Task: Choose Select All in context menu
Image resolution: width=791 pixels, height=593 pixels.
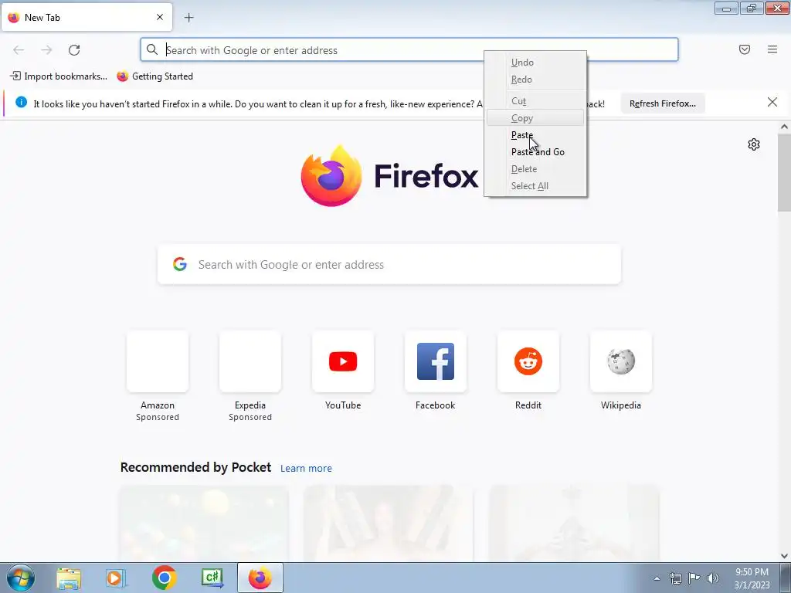Action: pos(535,186)
